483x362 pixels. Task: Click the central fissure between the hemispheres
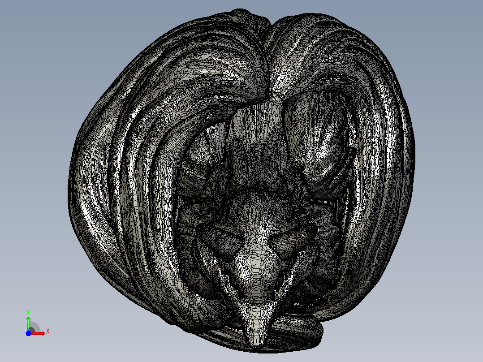tap(267, 62)
